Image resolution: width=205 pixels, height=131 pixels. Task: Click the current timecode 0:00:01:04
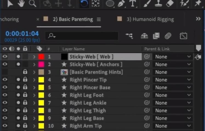pyautogui.click(x=22, y=33)
